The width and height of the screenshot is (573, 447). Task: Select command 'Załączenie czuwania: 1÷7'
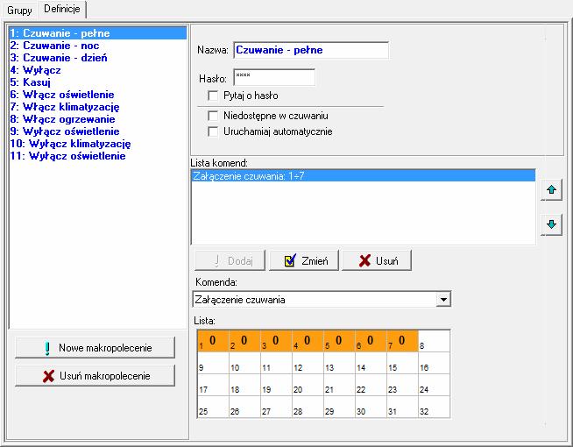point(364,176)
